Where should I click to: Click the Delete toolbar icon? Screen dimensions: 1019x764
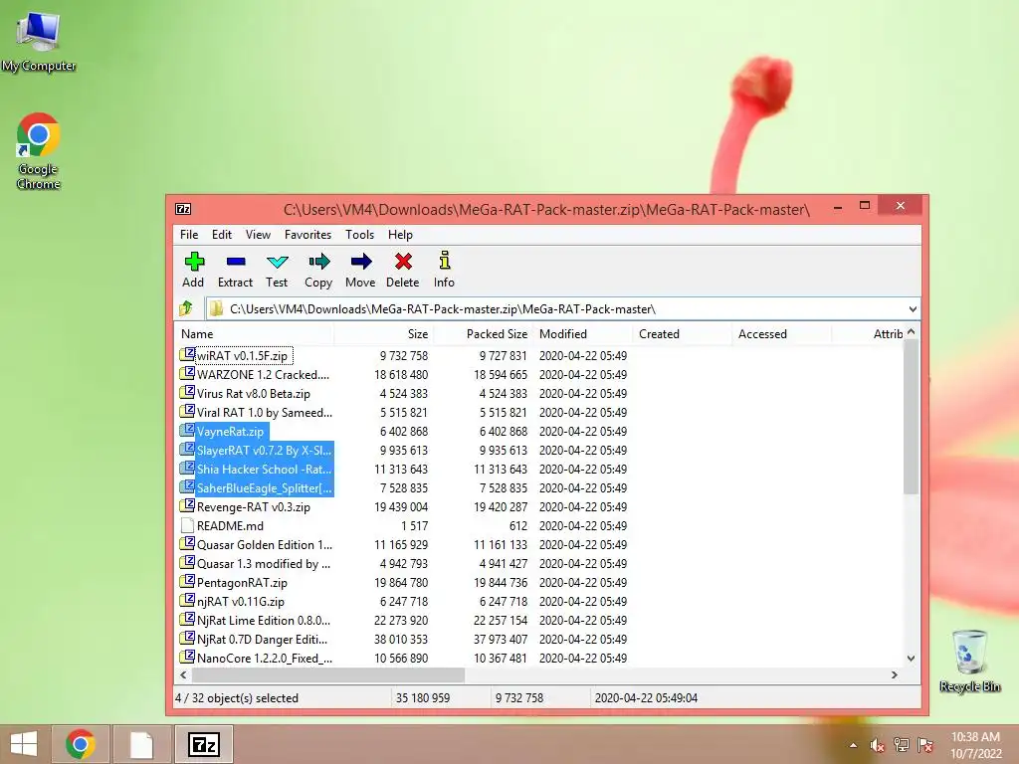pos(403,262)
